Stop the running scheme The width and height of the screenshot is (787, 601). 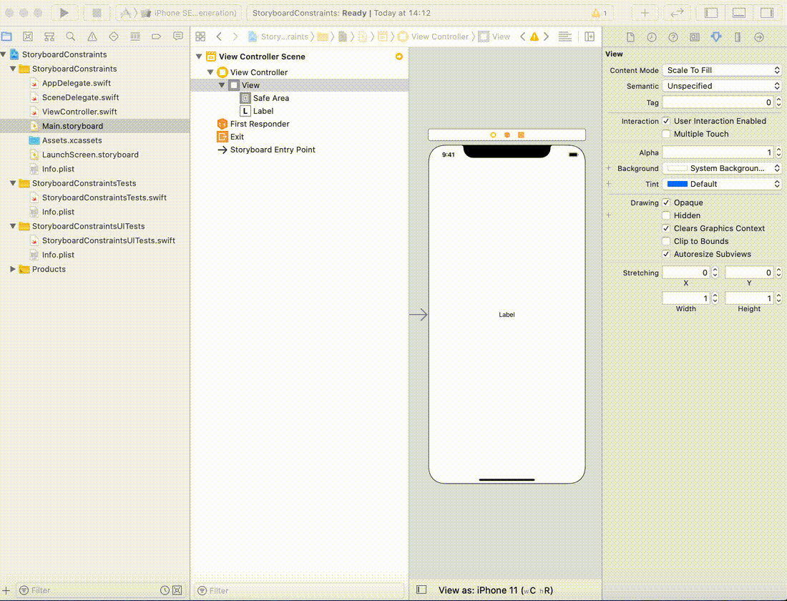point(97,13)
